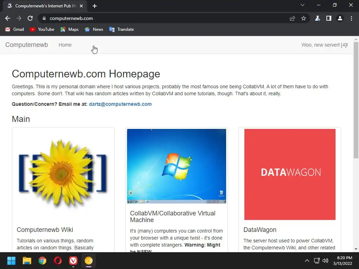
Task: Email dartz@computernewb.com via the link
Action: point(120,104)
